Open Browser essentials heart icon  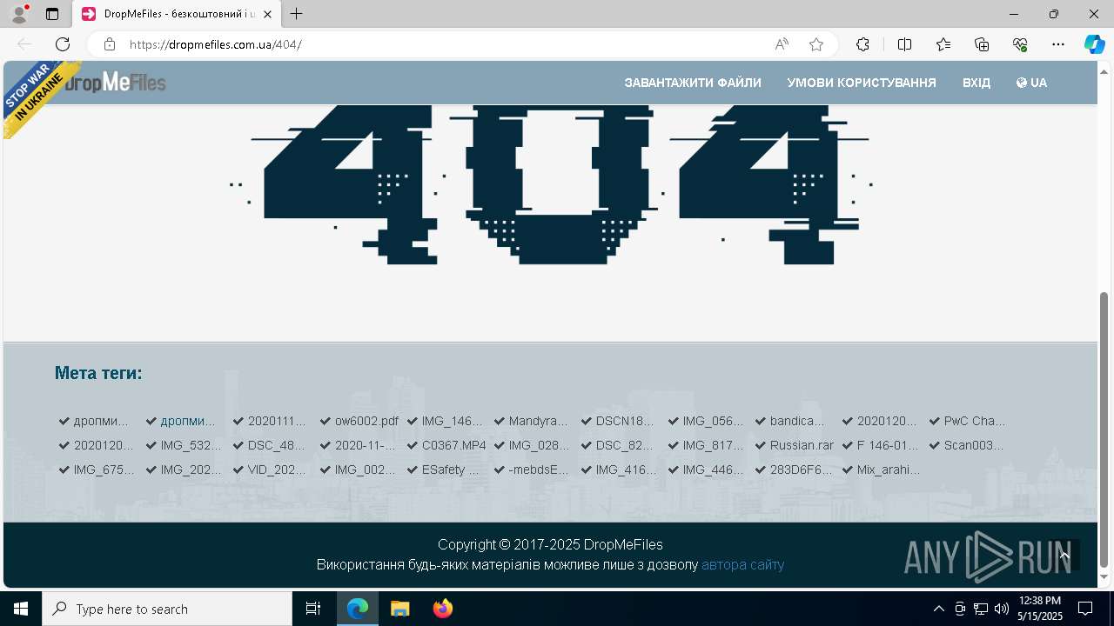pyautogui.click(x=1020, y=44)
